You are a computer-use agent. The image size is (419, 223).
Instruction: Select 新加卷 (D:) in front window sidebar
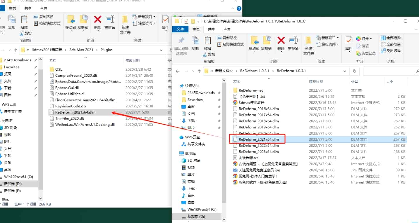point(196,217)
